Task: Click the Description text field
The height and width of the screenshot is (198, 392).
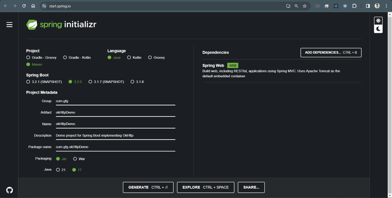Action: 115,136
